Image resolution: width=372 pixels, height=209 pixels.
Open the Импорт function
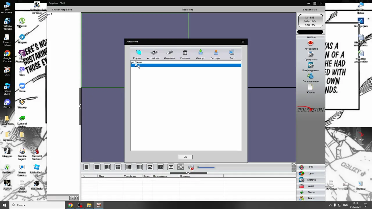(200, 53)
